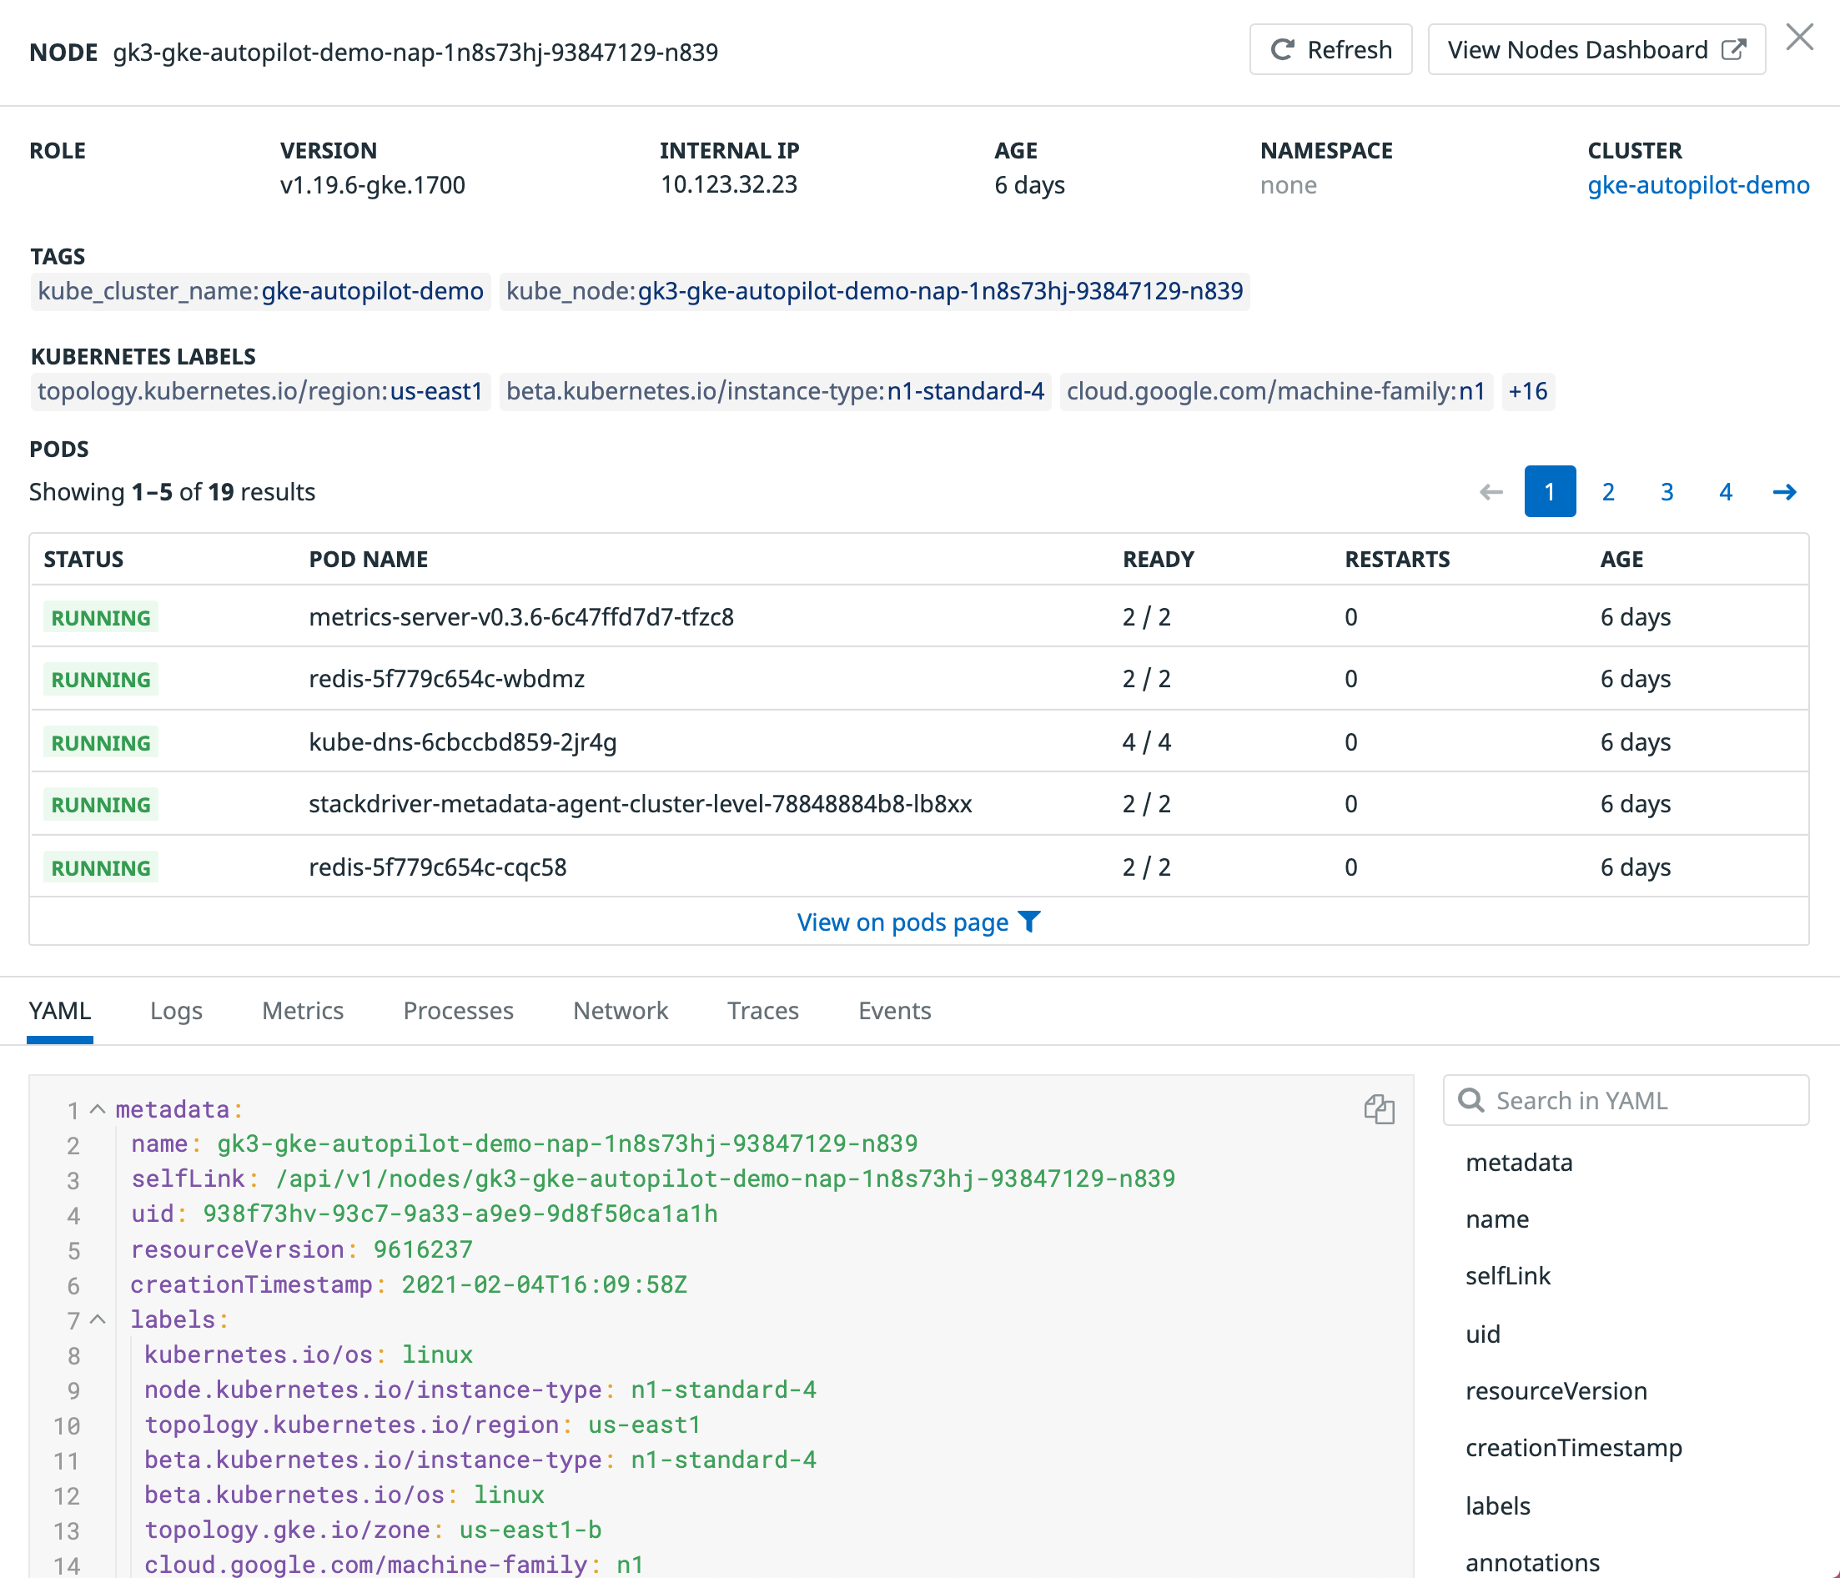Click View on pods page
1840x1578 pixels.
point(898,922)
